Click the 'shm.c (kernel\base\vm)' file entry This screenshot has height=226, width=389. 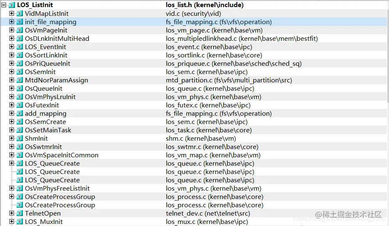201,139
